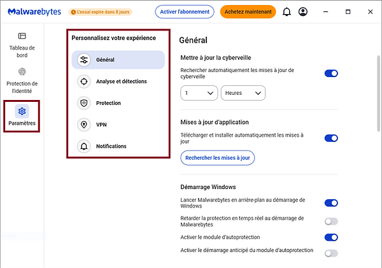Open the notifications bell in header
This screenshot has height=268, width=382.
(286, 11)
